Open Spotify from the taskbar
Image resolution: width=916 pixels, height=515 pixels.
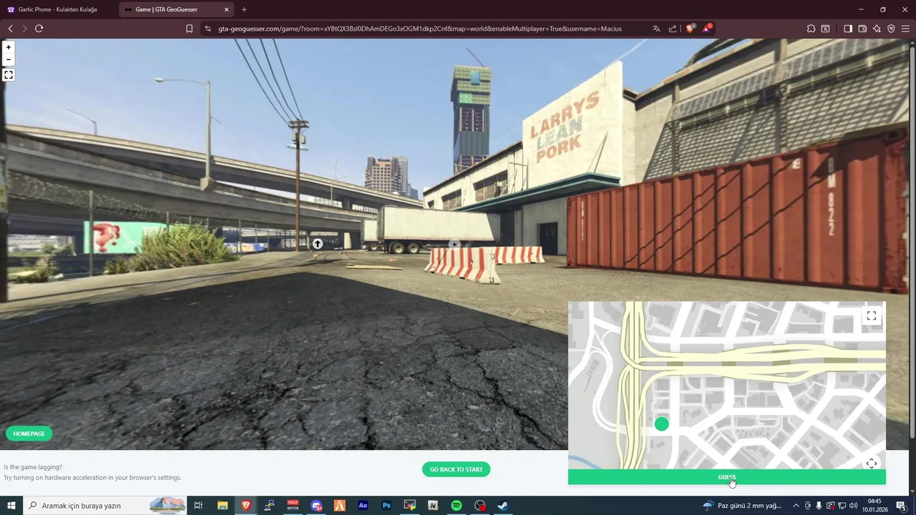tap(457, 506)
